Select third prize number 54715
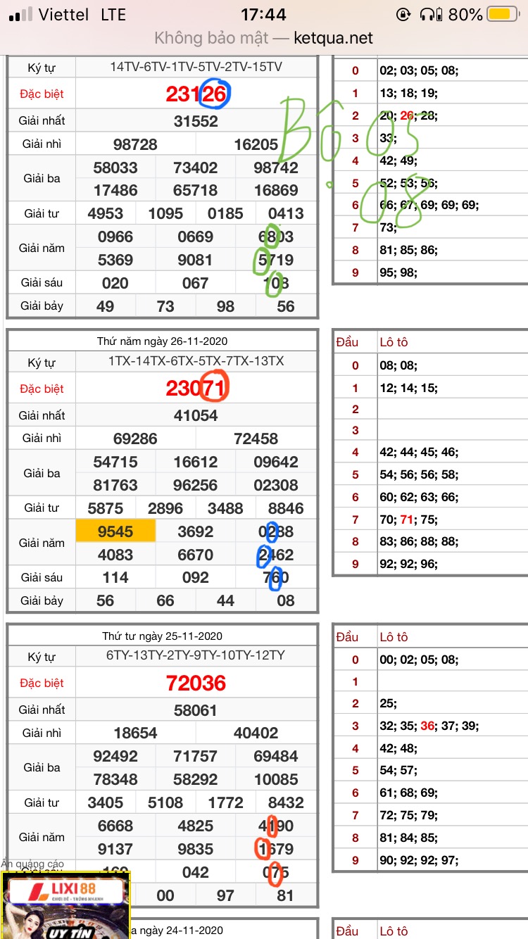 pyautogui.click(x=115, y=462)
